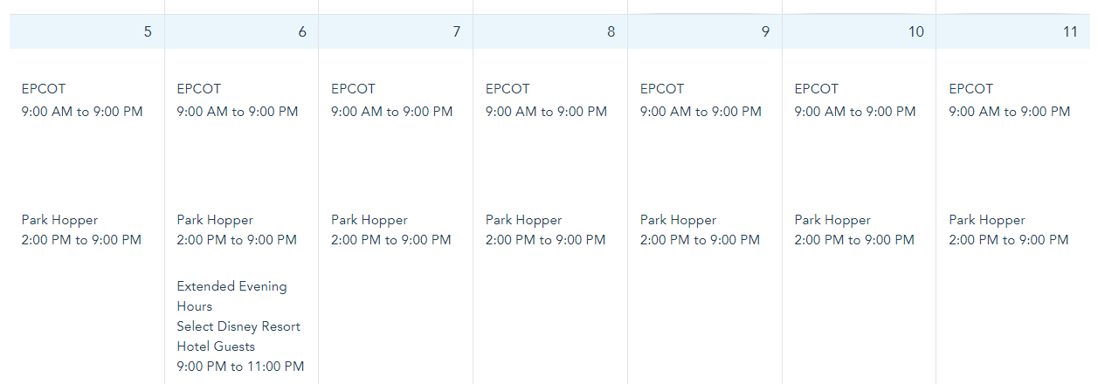The height and width of the screenshot is (384, 1098).
Task: Select the Park Hopper entry on day 8
Action: (524, 220)
